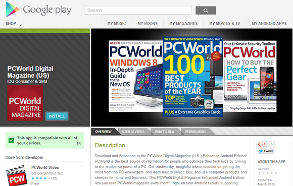Switch to PERMISSIONS tab

pyautogui.click(x=196, y=132)
